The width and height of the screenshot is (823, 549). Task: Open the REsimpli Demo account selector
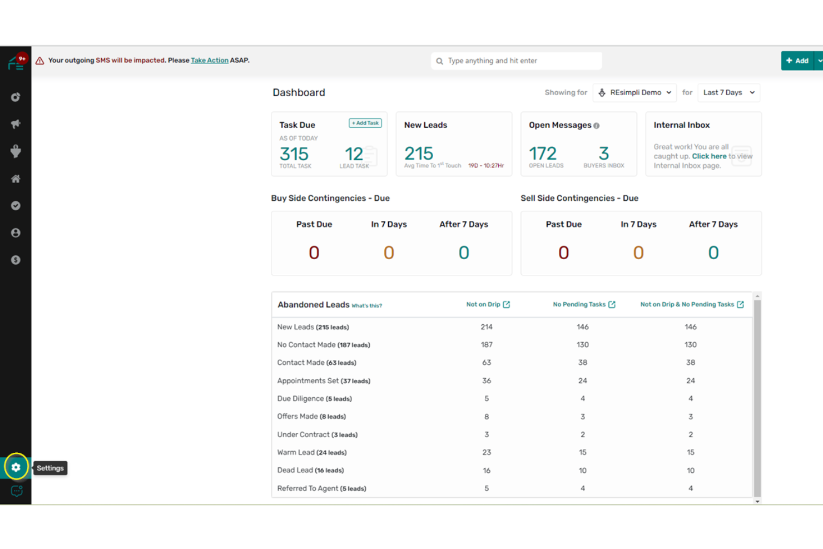point(634,92)
